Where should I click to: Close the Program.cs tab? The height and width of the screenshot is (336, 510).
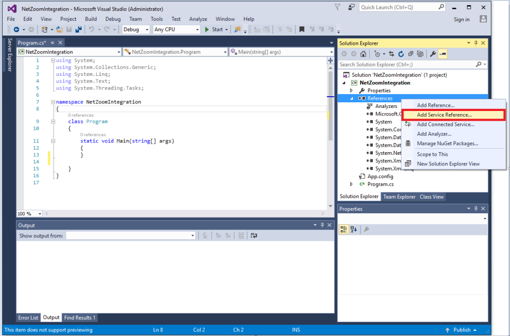click(60, 43)
